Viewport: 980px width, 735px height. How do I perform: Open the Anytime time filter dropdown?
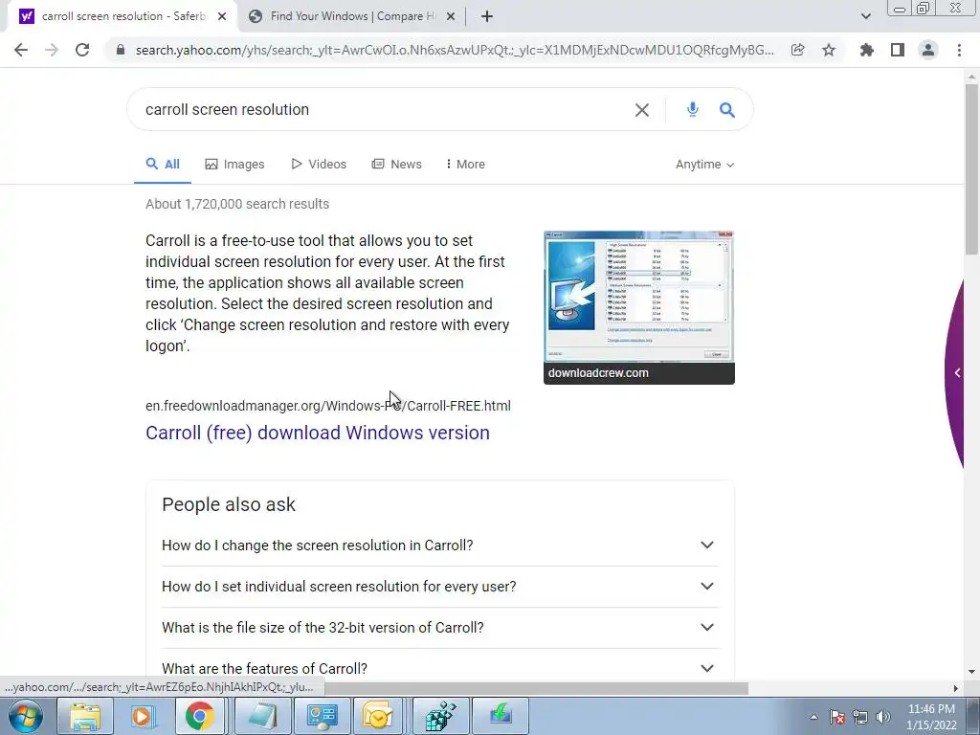[705, 165]
